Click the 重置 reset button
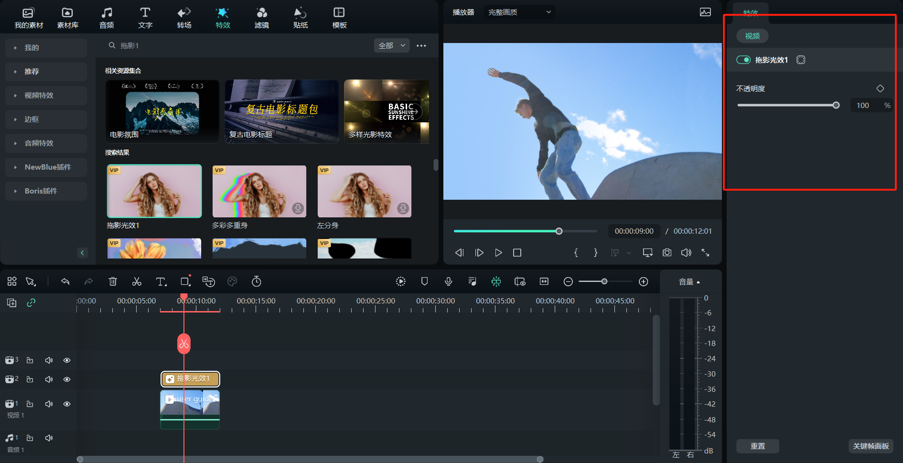Viewport: 903px width, 463px height. (x=758, y=446)
